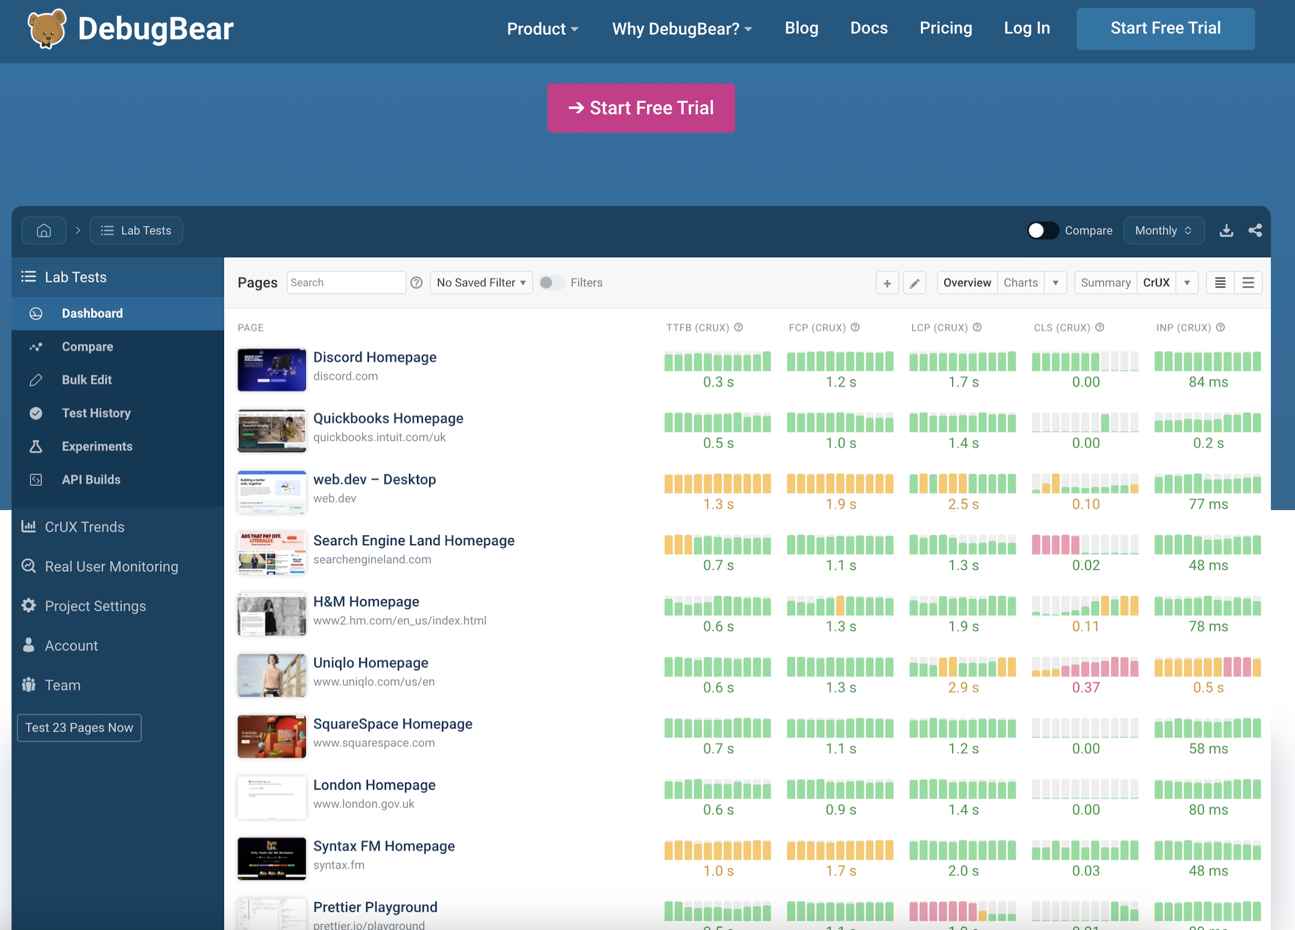Open the Docs page in the navigation
This screenshot has height=930, width=1295.
(868, 28)
